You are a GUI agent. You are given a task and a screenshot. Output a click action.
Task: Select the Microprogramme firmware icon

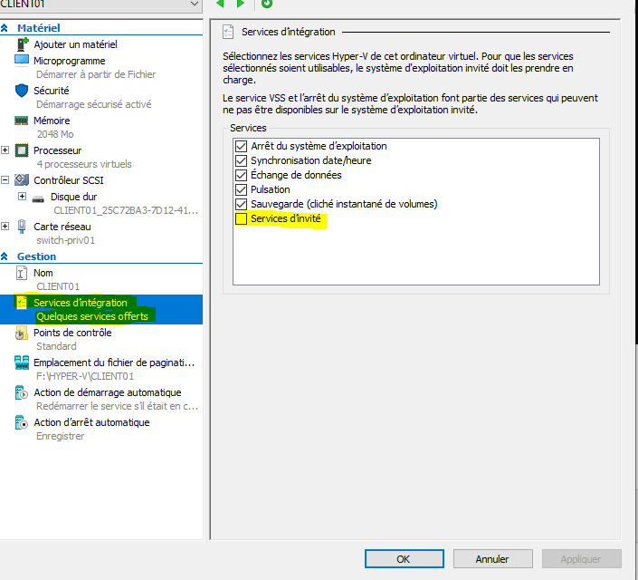point(22,60)
